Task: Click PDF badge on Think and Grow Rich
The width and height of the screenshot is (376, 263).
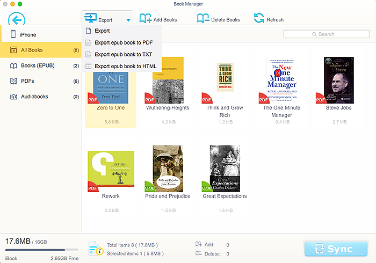Action: 206,99
